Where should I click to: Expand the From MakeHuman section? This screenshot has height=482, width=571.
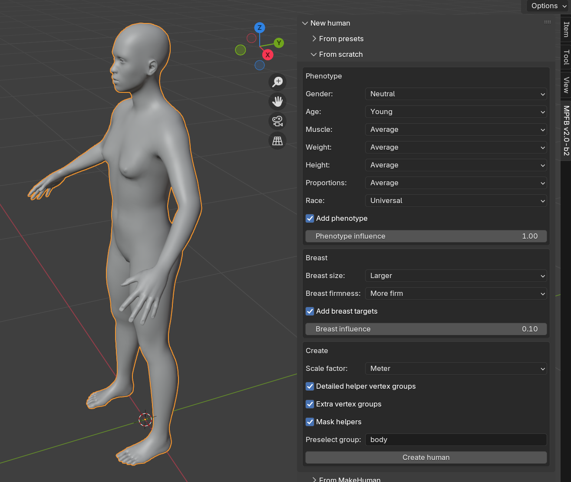click(x=314, y=479)
